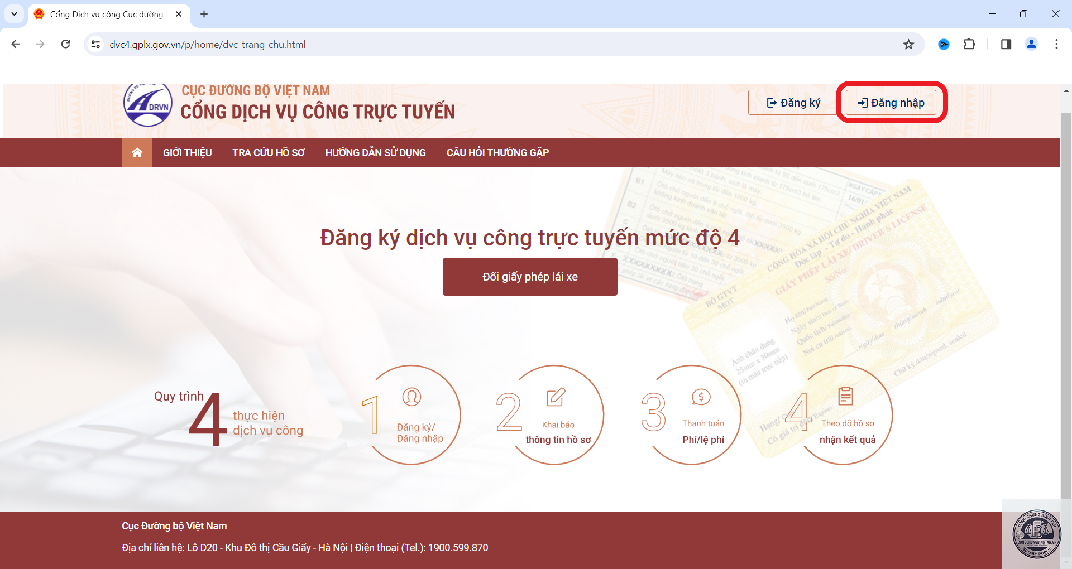Viewport: 1072px width, 569px height.
Task: Click the site information icon in address bar
Action: pos(96,44)
